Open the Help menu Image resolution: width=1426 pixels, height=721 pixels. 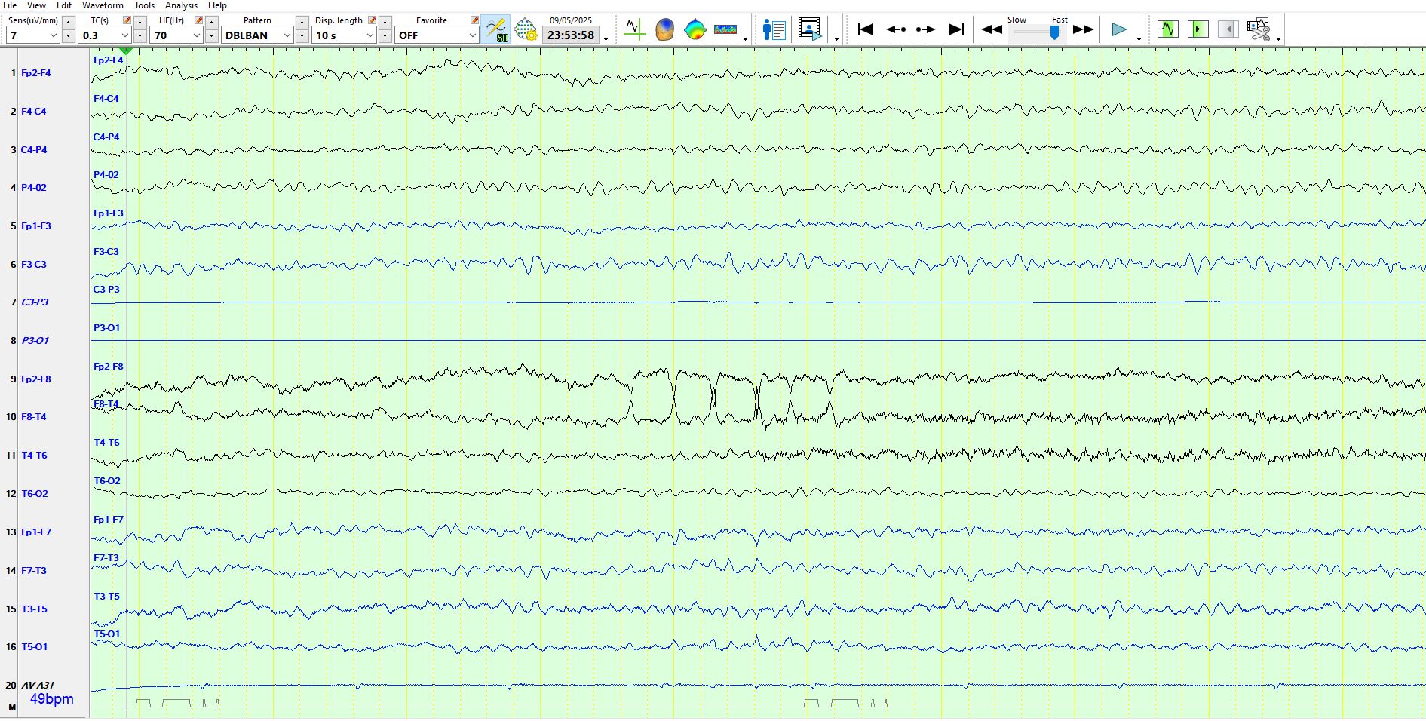[x=217, y=5]
